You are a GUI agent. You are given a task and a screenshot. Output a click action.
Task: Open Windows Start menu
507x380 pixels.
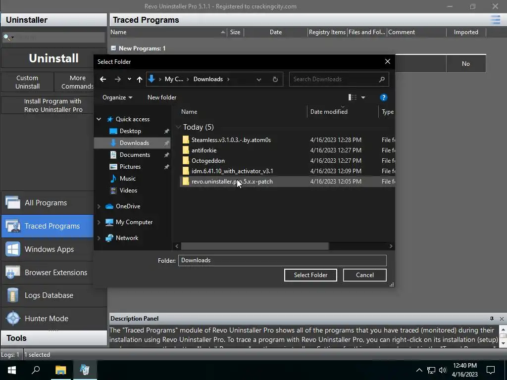[x=12, y=370]
